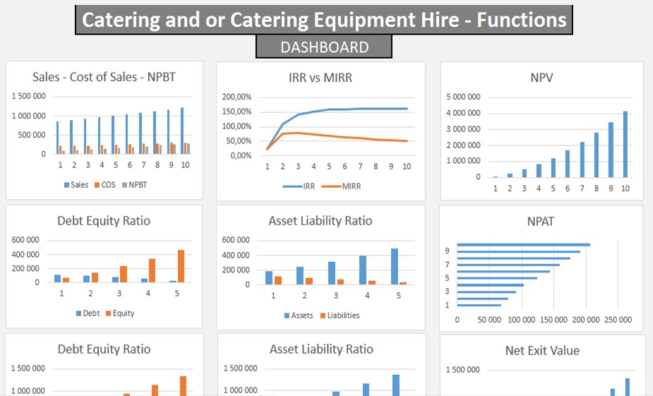Click the '3 000 000' NPV axis label

tap(463, 129)
